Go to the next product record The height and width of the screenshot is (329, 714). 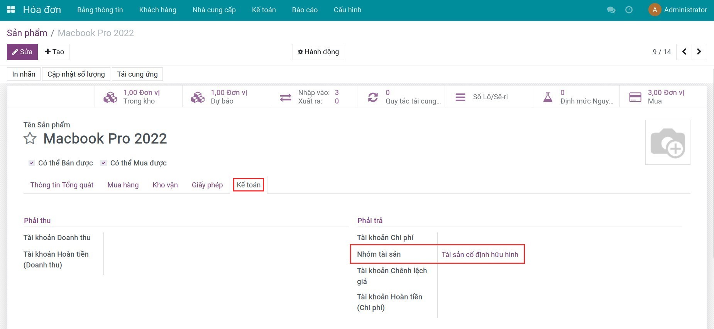pos(699,52)
